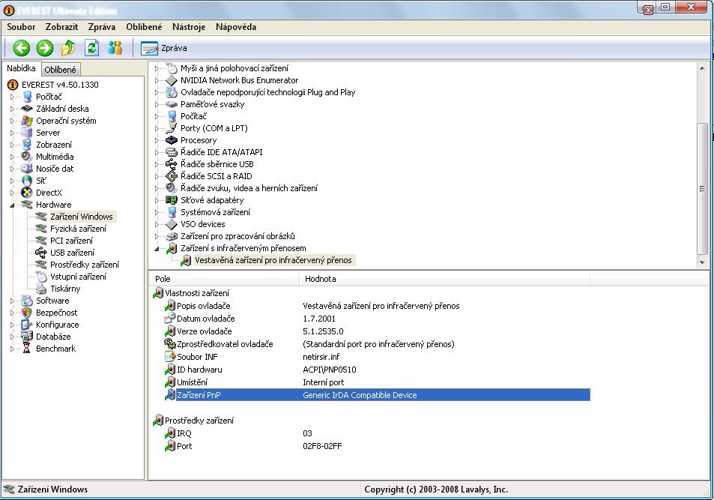Collapse the Hardware tree node
The width and height of the screenshot is (714, 500).
pyautogui.click(x=12, y=205)
